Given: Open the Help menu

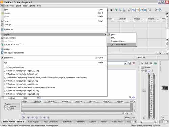Looking at the screenshot, I should point(39,6).
